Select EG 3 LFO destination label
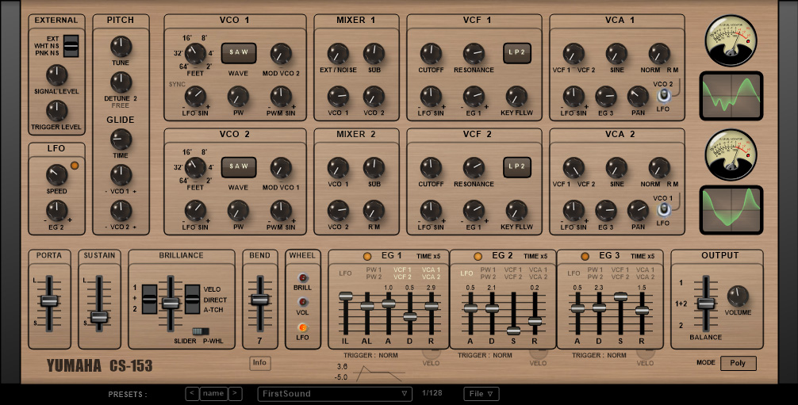This screenshot has width=798, height=405. tap(574, 273)
